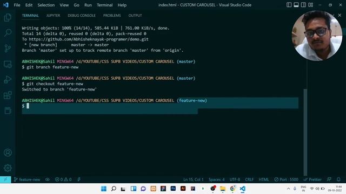
Task: Open File Explorer from the taskbar
Action: pyautogui.click(x=223, y=189)
